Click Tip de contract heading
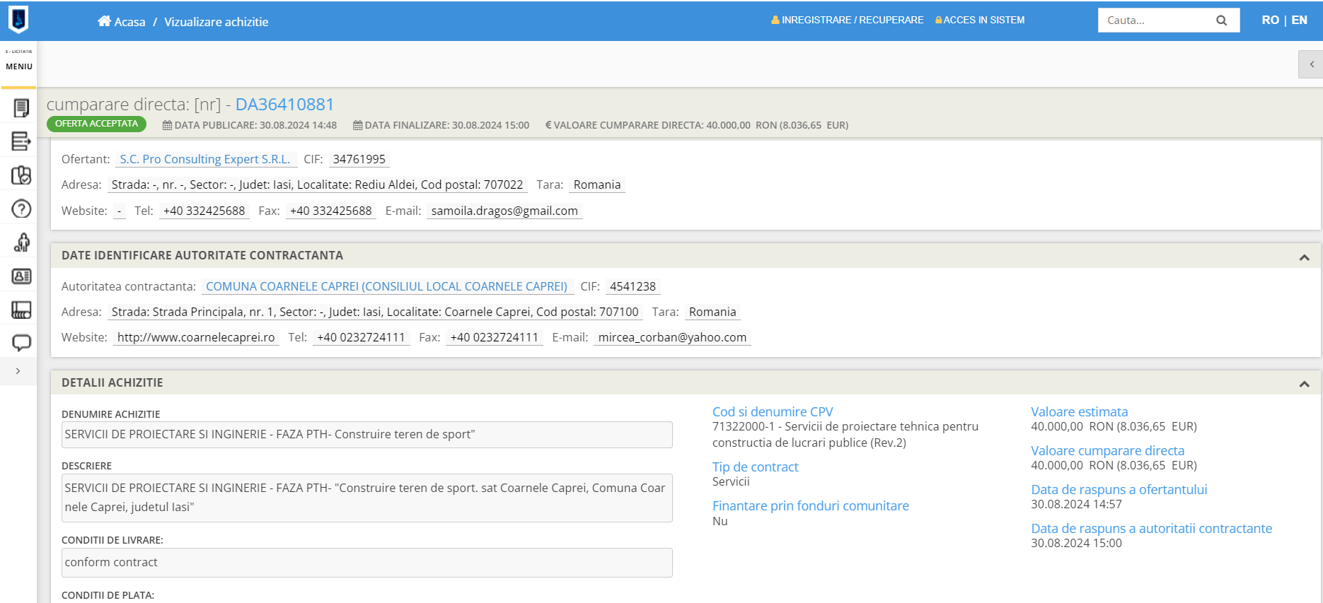Image resolution: width=1323 pixels, height=603 pixels. [x=755, y=467]
